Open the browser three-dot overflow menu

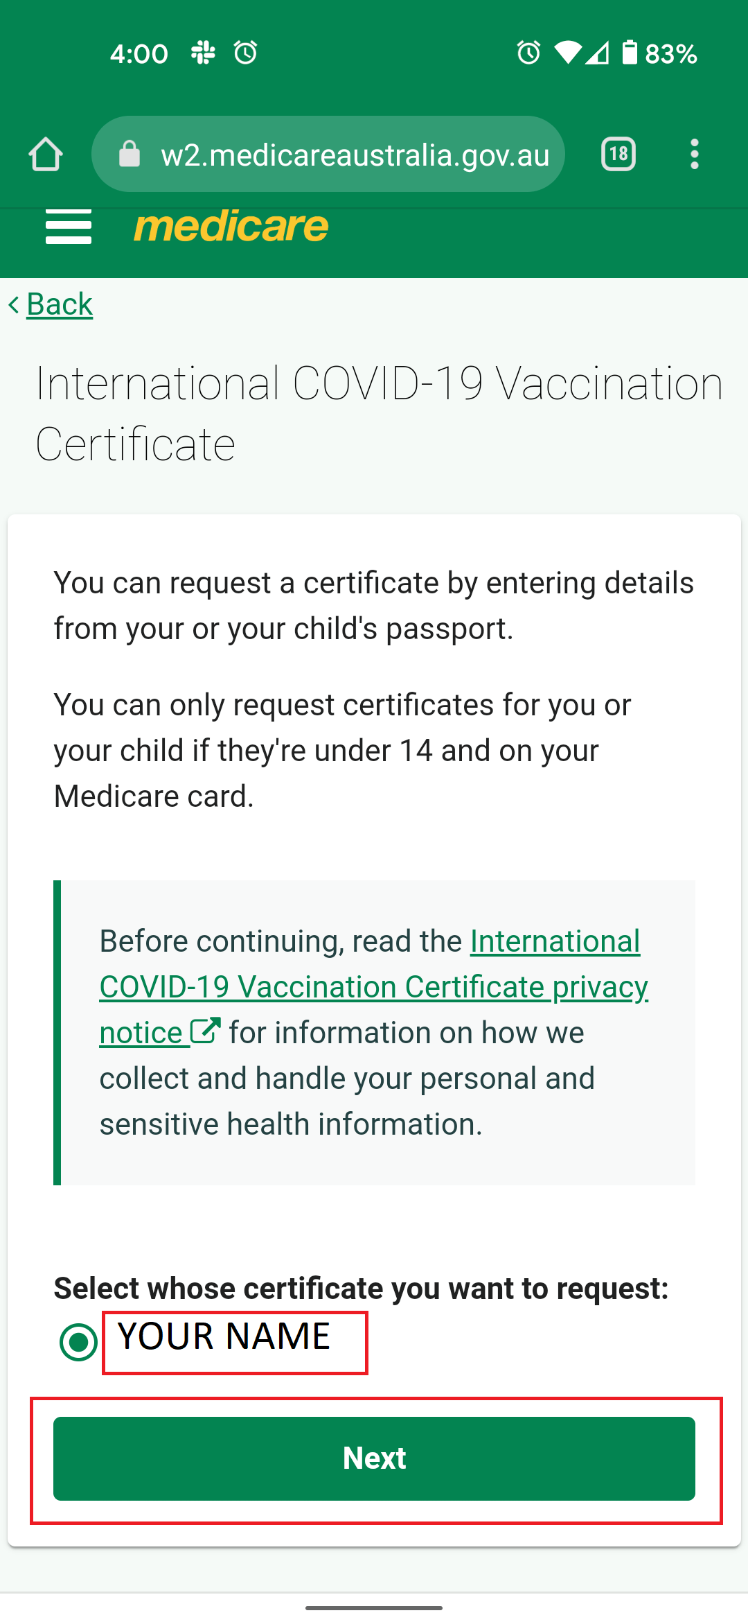[694, 154]
